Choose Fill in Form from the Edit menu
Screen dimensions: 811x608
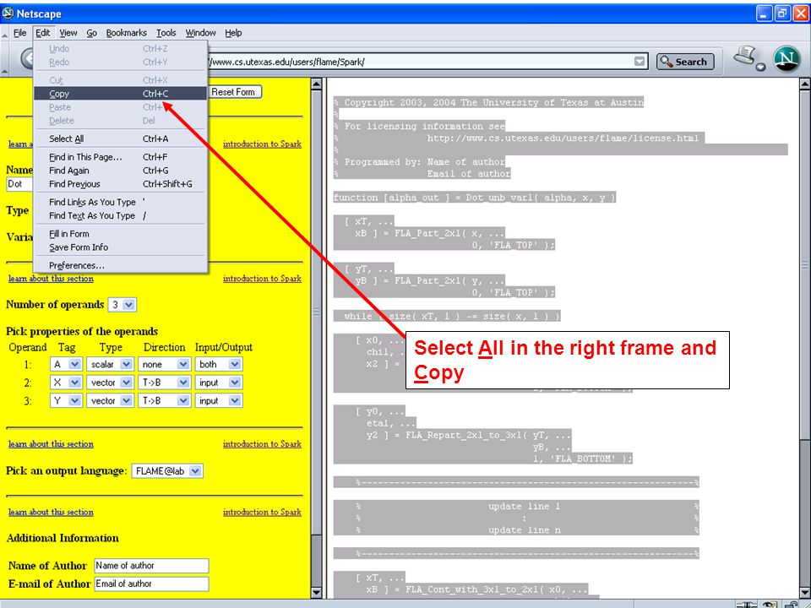(x=120, y=234)
